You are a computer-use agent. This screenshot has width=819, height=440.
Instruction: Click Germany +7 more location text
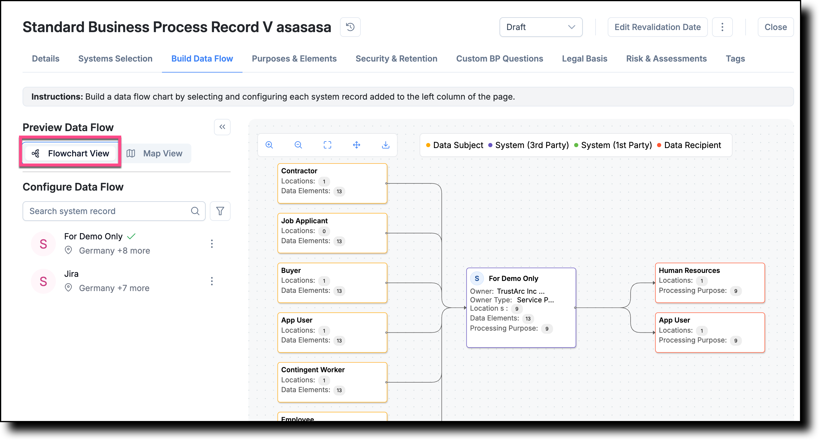(x=114, y=288)
